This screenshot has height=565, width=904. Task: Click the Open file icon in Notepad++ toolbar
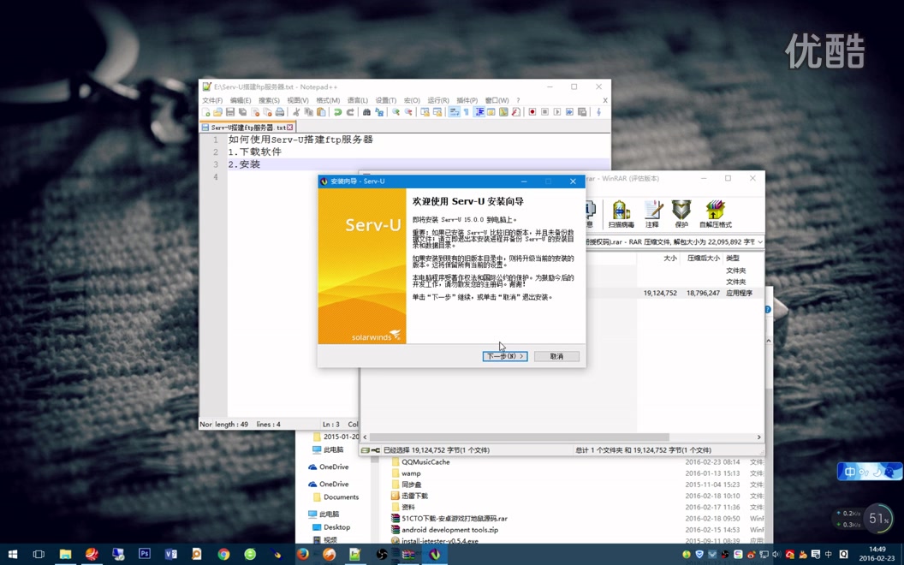(x=217, y=112)
